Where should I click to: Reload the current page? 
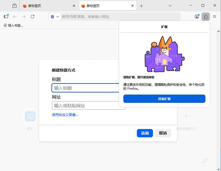[x=32, y=17]
